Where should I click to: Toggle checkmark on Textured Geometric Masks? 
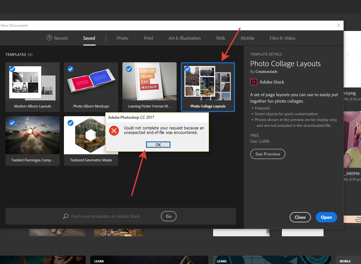pyautogui.click(x=70, y=123)
